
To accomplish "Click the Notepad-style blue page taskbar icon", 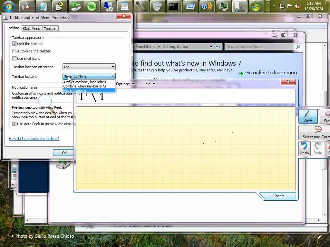I will 43,6.
